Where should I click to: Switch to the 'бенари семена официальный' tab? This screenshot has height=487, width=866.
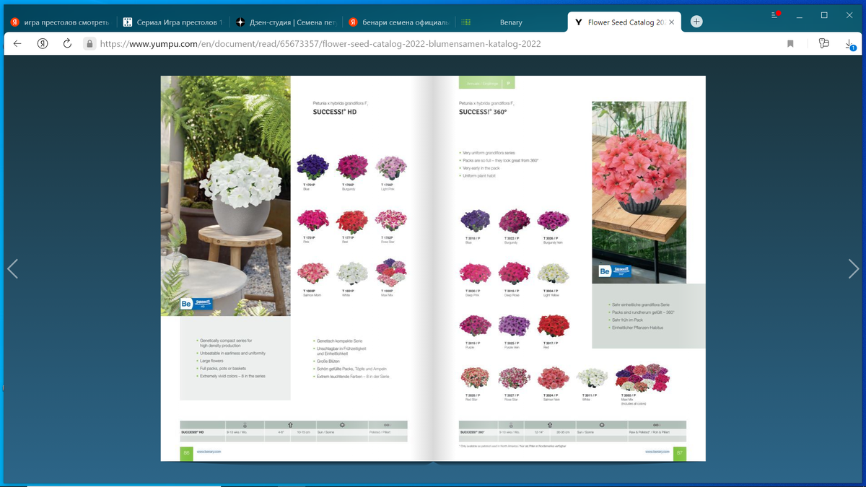coord(398,22)
